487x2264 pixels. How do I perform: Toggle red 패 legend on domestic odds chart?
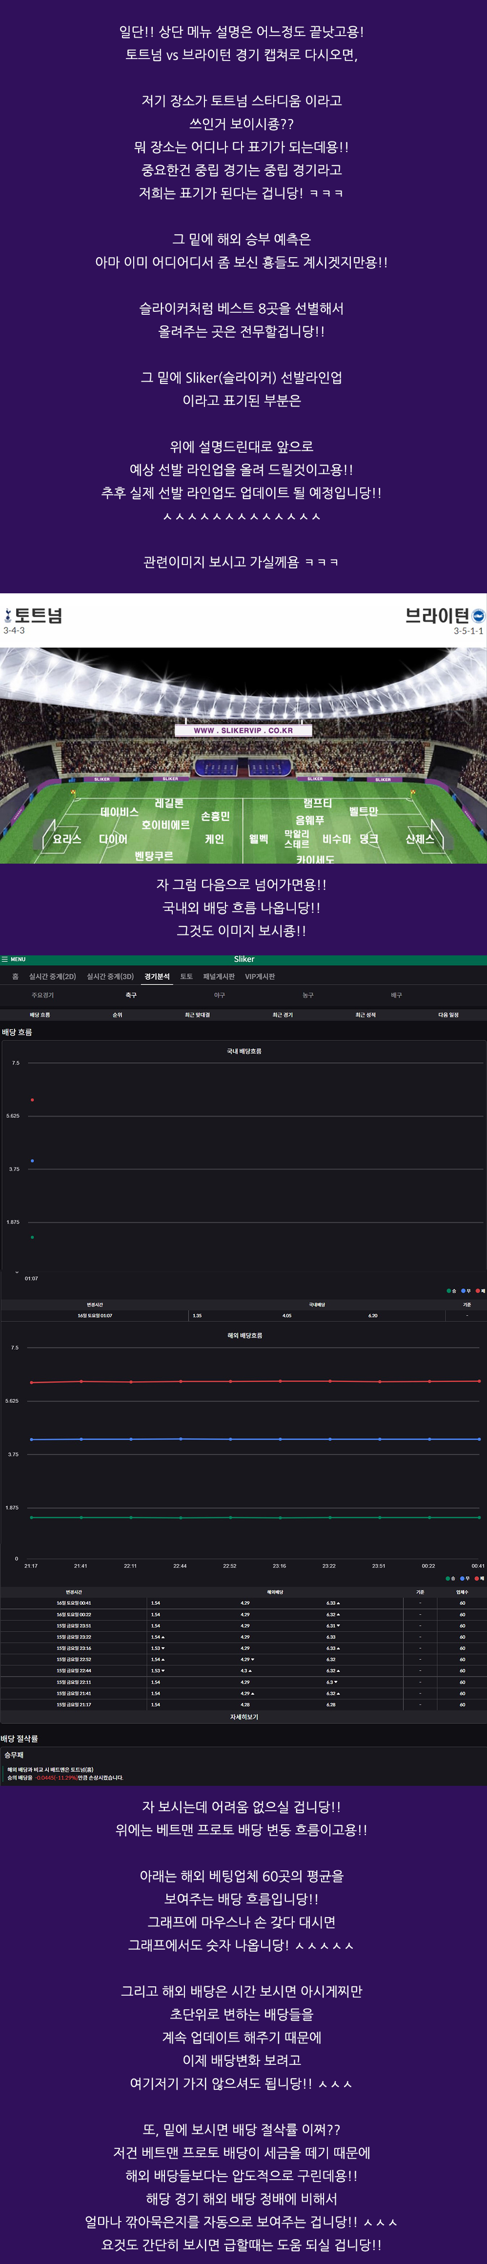[x=479, y=1291]
